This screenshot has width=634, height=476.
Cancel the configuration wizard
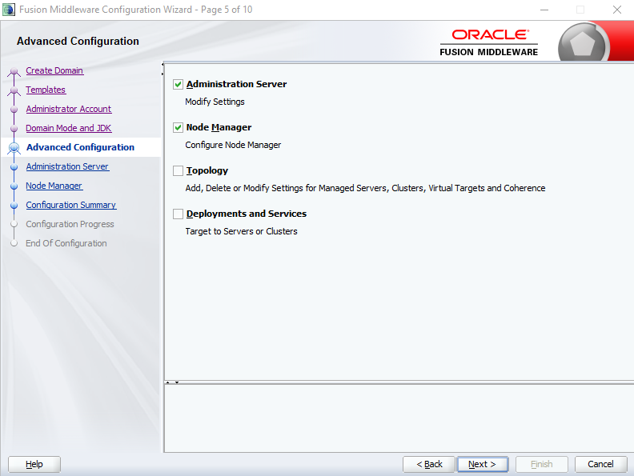click(x=601, y=464)
